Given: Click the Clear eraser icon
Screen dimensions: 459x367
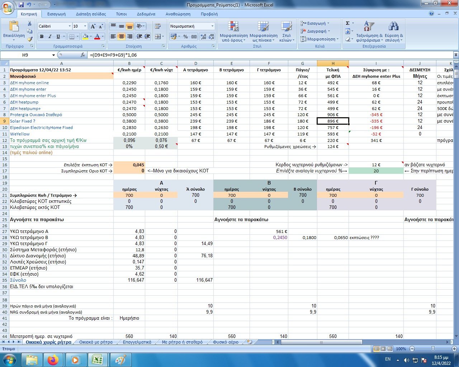Looking at the screenshot, I should [347, 39].
